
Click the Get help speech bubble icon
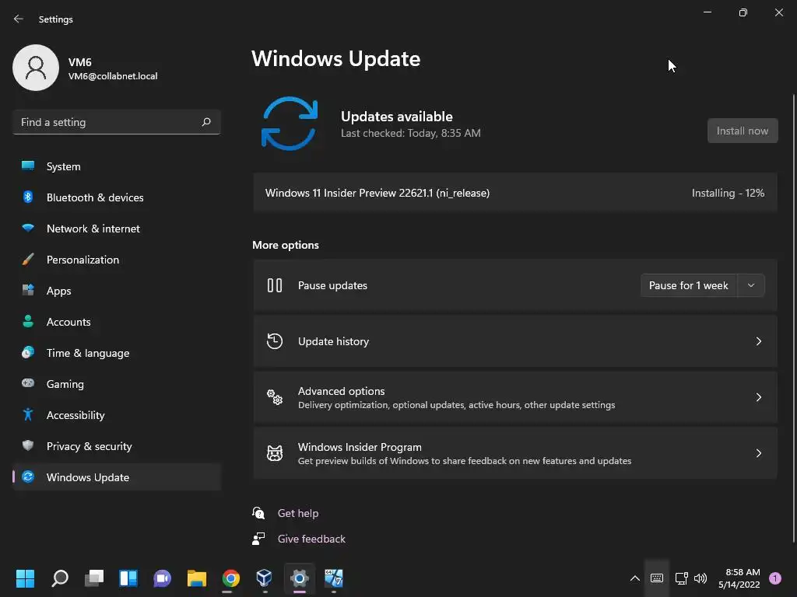[258, 513]
